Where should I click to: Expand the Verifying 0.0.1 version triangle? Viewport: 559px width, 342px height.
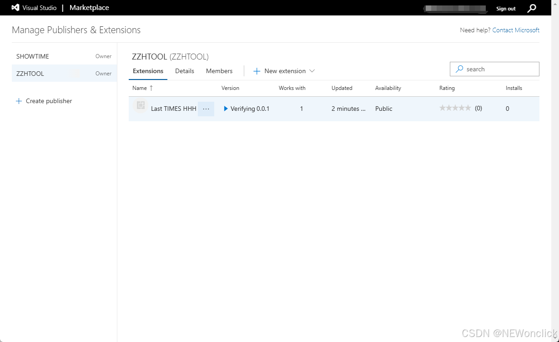click(x=226, y=109)
